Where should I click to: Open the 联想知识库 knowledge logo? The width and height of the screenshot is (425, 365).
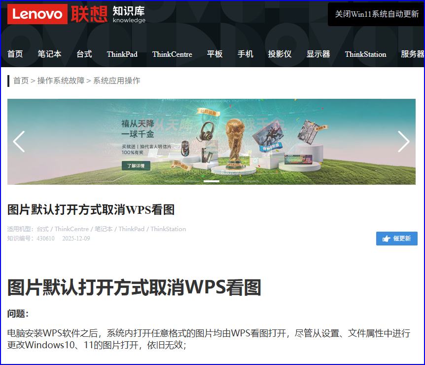pos(108,14)
